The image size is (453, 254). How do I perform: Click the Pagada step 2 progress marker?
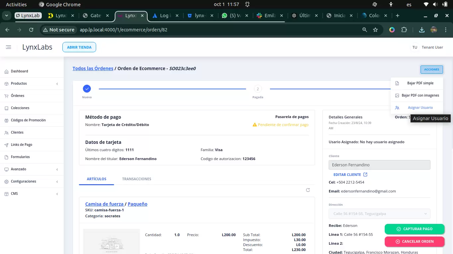click(258, 89)
